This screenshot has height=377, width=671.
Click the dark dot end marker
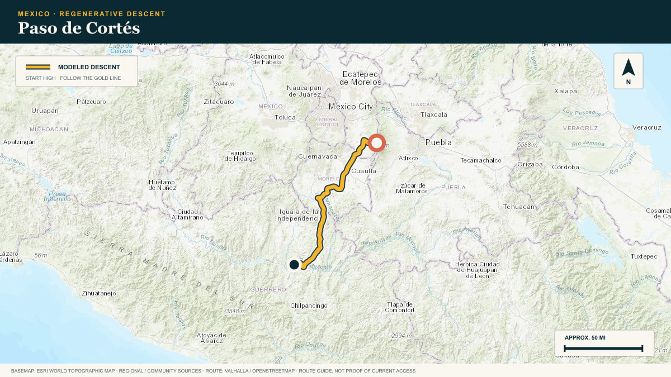coord(294,264)
